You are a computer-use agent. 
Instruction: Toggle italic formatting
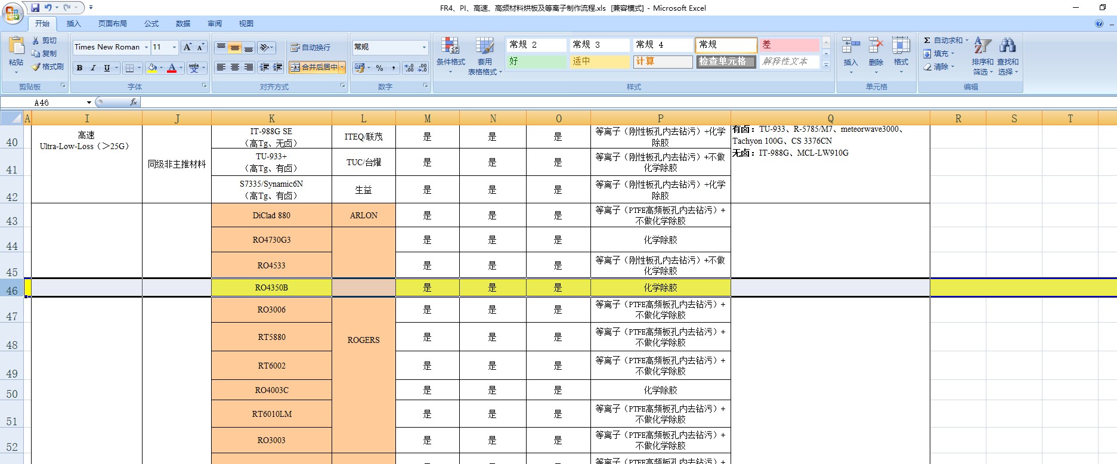[x=93, y=68]
